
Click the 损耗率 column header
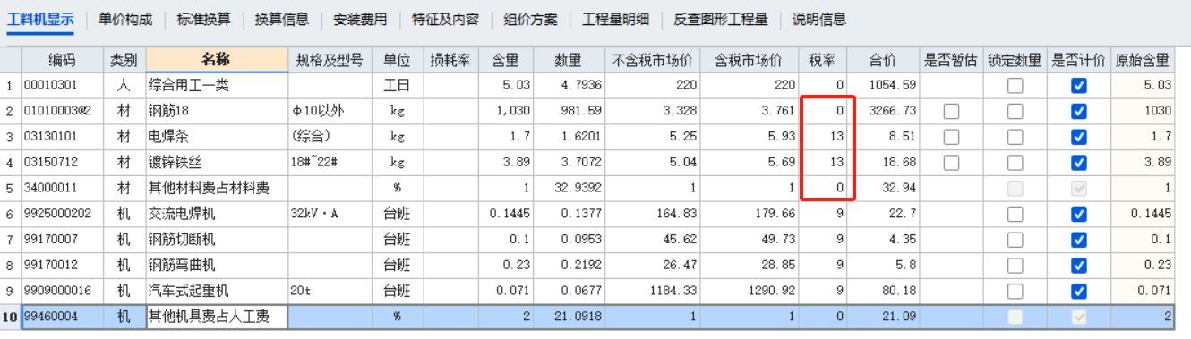(x=450, y=60)
